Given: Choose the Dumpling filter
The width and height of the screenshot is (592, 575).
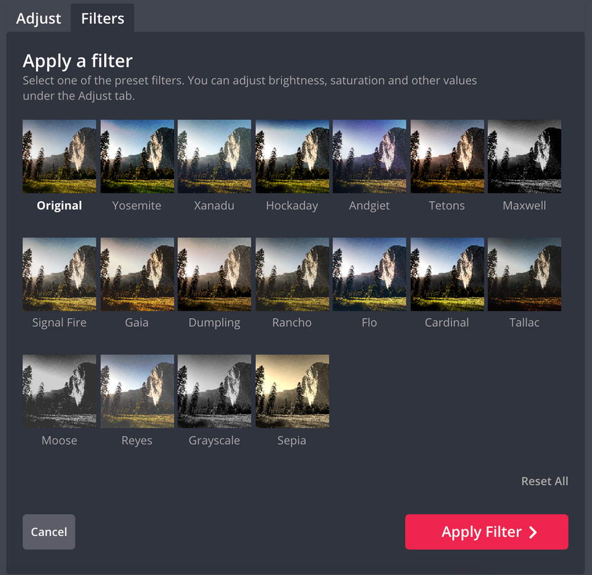Looking at the screenshot, I should [214, 274].
